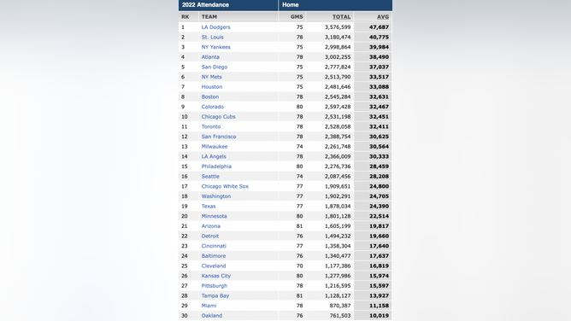
Task: Open the LA Dodgers team link
Action: pyautogui.click(x=215, y=27)
